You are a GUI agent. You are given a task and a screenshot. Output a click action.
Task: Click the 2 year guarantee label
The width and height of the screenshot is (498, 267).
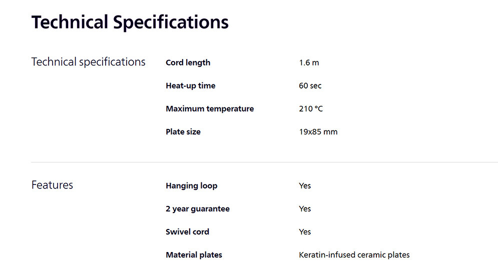tap(197, 208)
